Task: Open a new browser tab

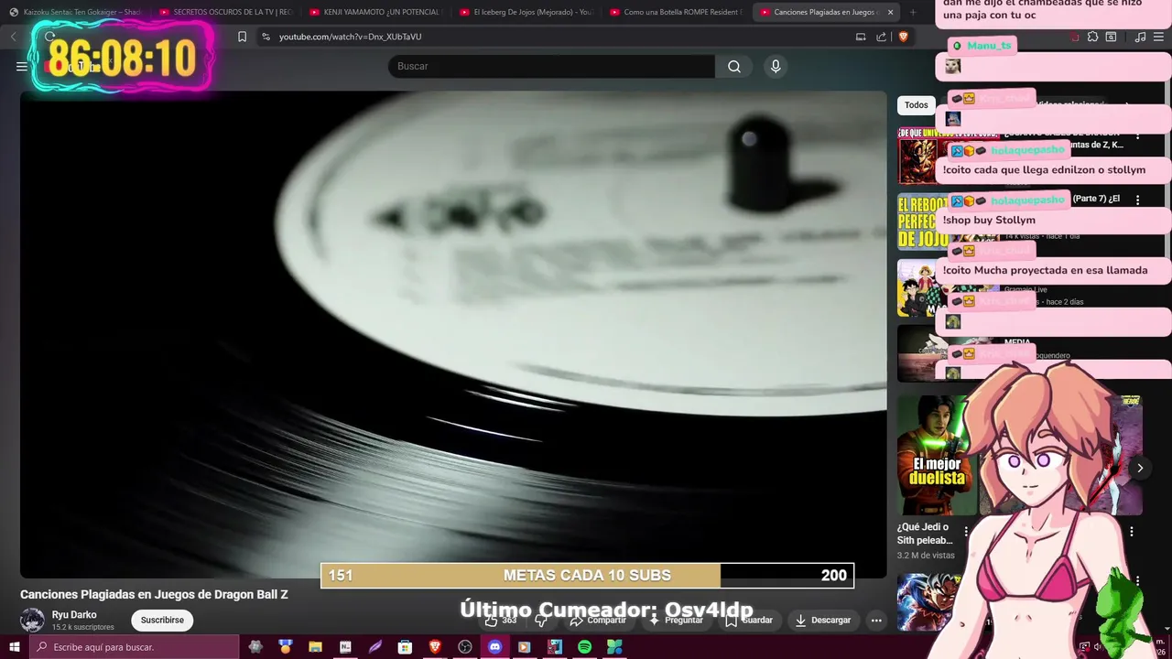Action: point(912,12)
